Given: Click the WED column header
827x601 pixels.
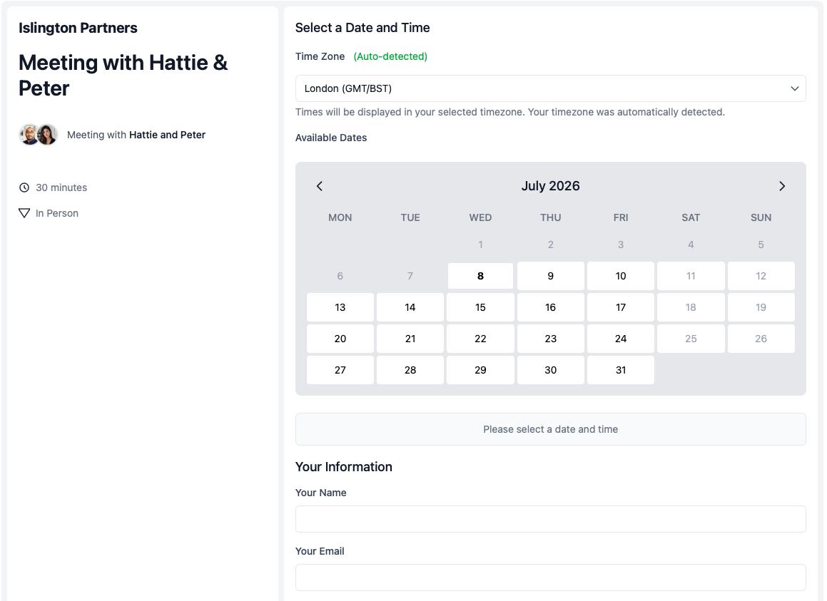Looking at the screenshot, I should 480,217.
